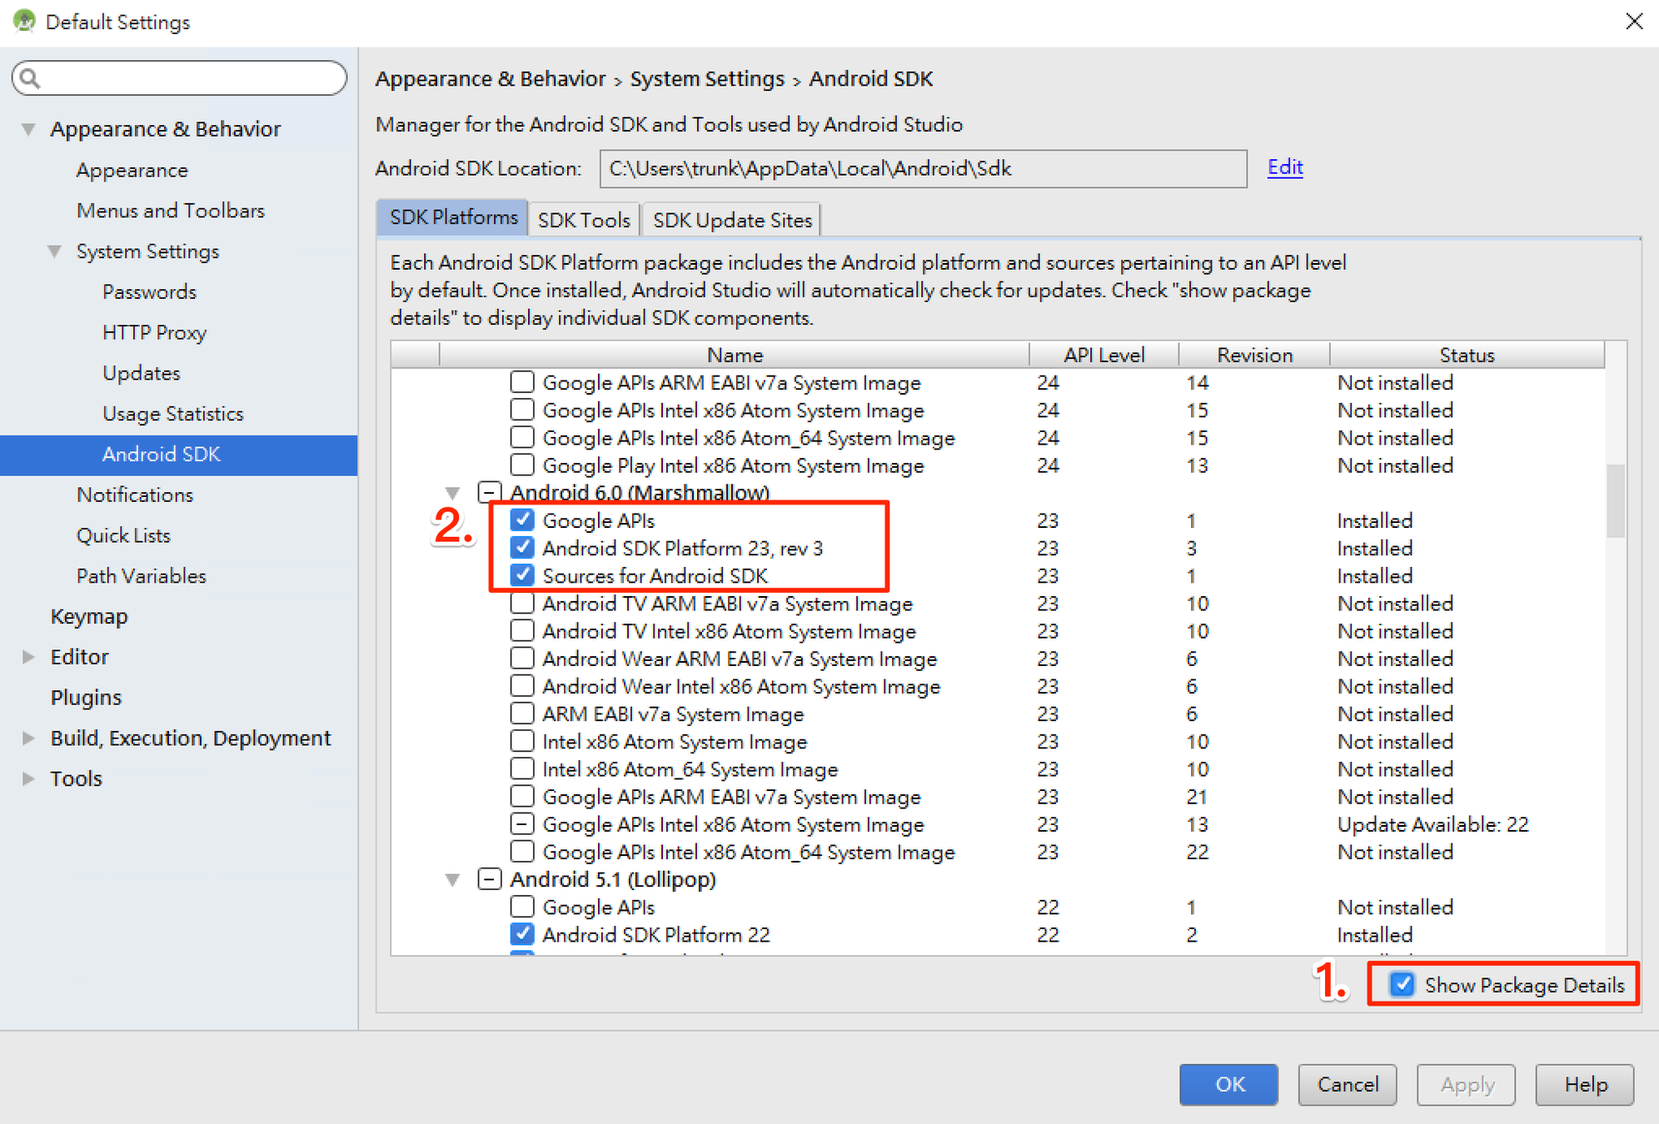Click the SDK list vertical scrollbar thumb

[x=1616, y=501]
